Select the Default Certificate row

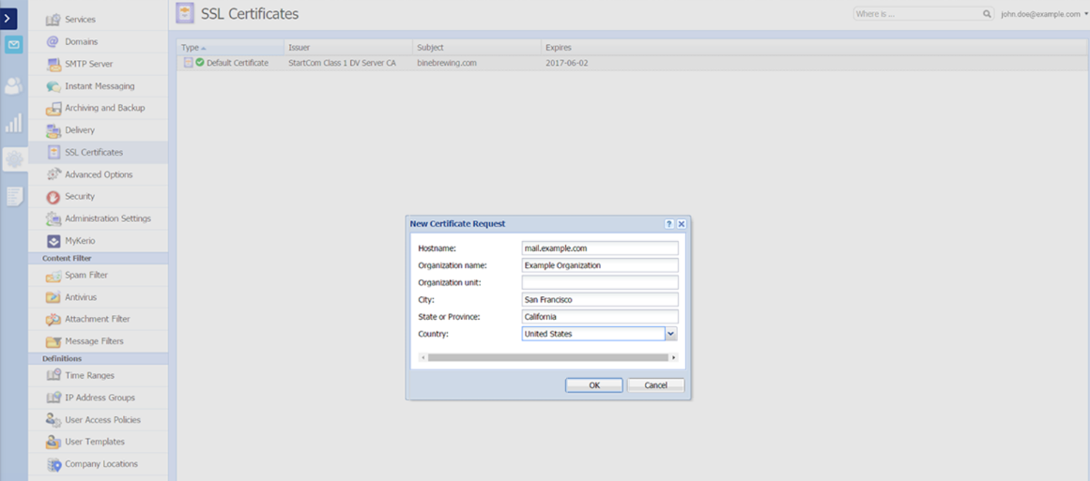[631, 63]
